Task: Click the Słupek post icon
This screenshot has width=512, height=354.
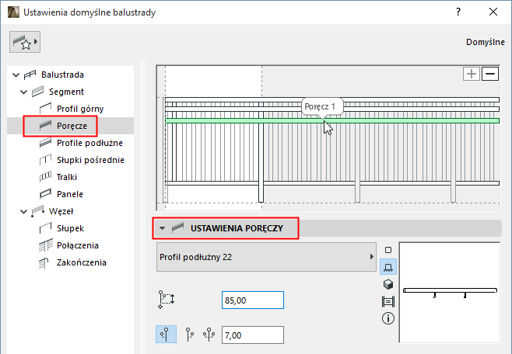Action: click(x=45, y=228)
